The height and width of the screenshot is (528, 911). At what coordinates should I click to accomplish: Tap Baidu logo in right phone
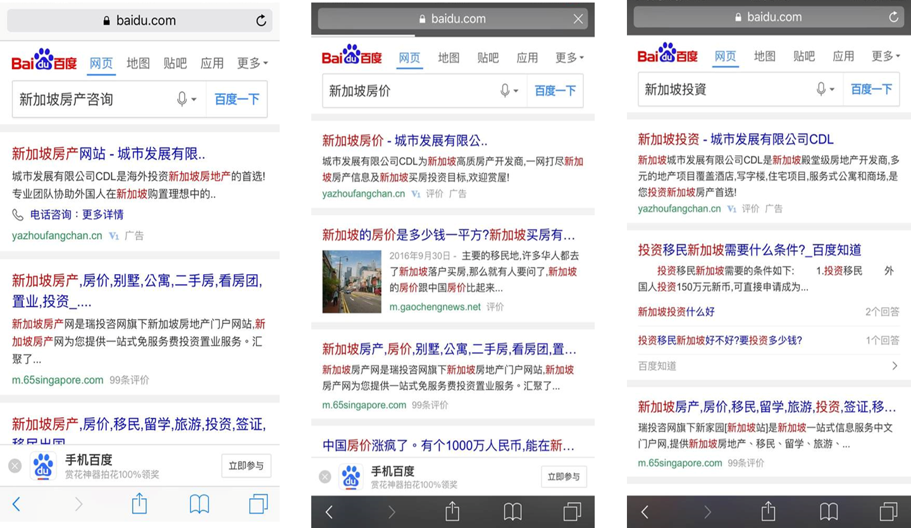coord(667,54)
